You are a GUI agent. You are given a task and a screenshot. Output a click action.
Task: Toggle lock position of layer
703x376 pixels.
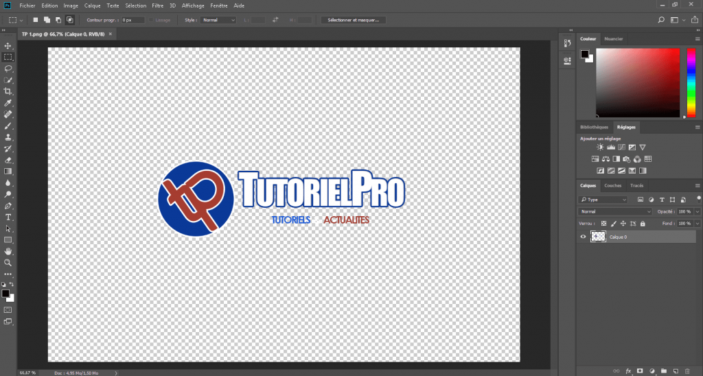tap(623, 223)
